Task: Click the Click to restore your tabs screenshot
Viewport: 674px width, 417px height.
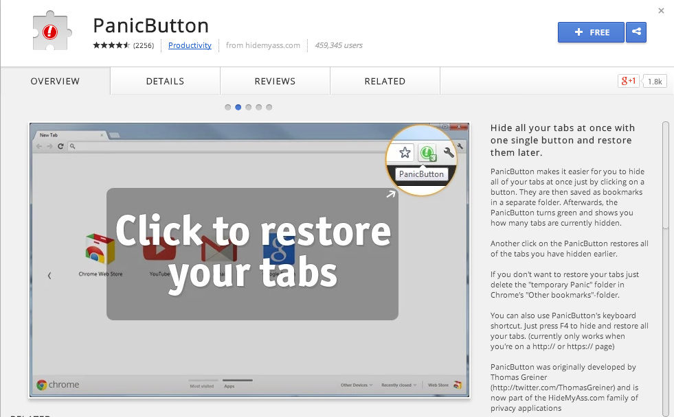Action: coord(249,260)
